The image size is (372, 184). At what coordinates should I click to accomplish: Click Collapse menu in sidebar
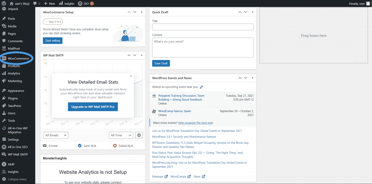click(x=18, y=179)
